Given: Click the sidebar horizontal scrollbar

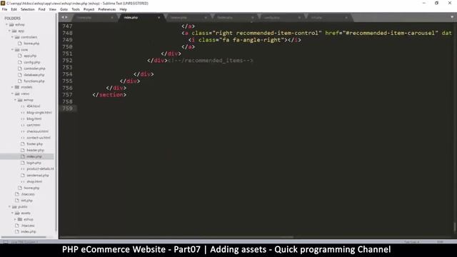Looking at the screenshot, I should pyautogui.click(x=24, y=237).
